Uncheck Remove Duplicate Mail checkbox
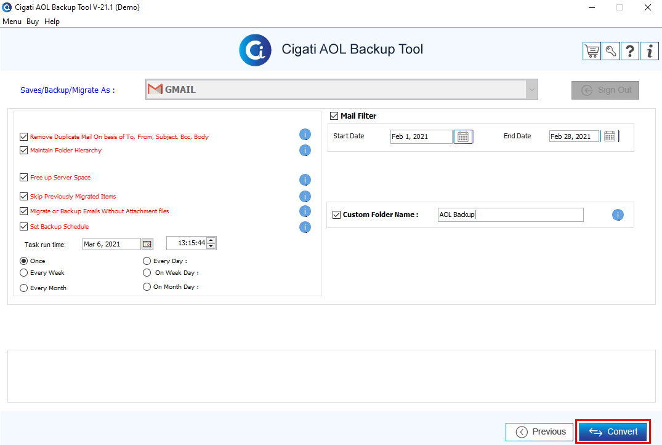This screenshot has width=662, height=445. pyautogui.click(x=23, y=136)
